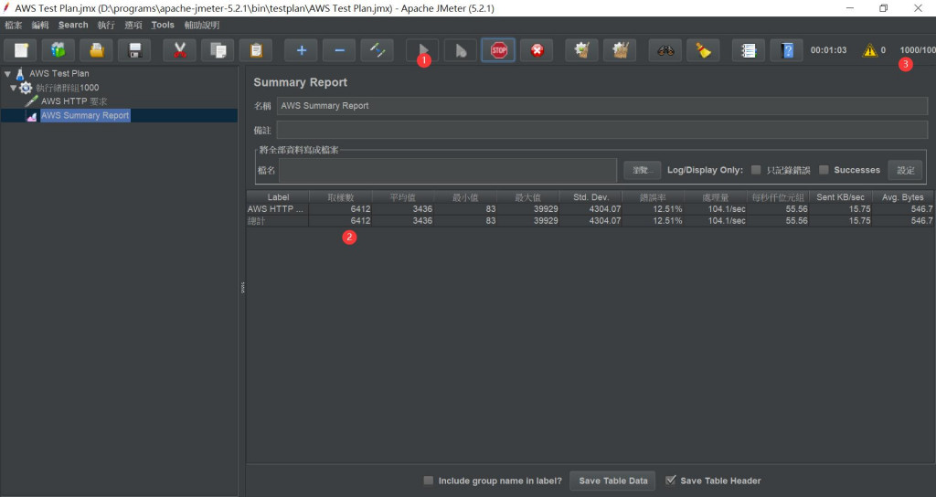Image resolution: width=936 pixels, height=497 pixels.
Task: Select AWS Test Plan in the tree
Action: click(59, 73)
